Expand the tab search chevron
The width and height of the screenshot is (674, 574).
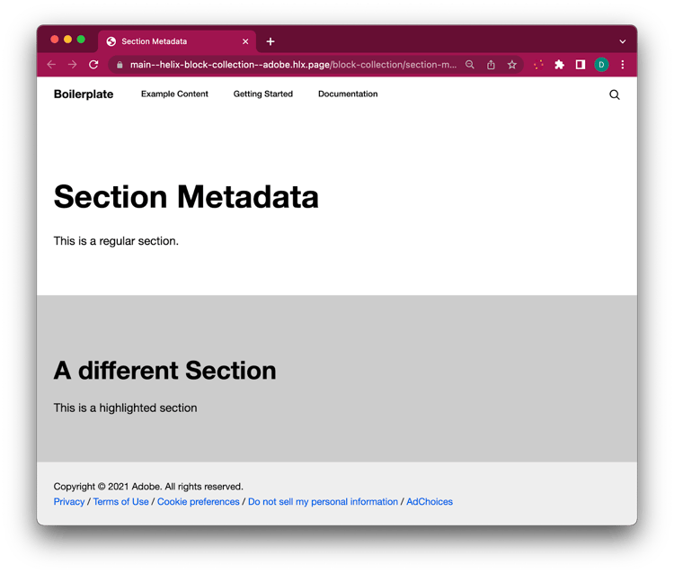click(622, 41)
